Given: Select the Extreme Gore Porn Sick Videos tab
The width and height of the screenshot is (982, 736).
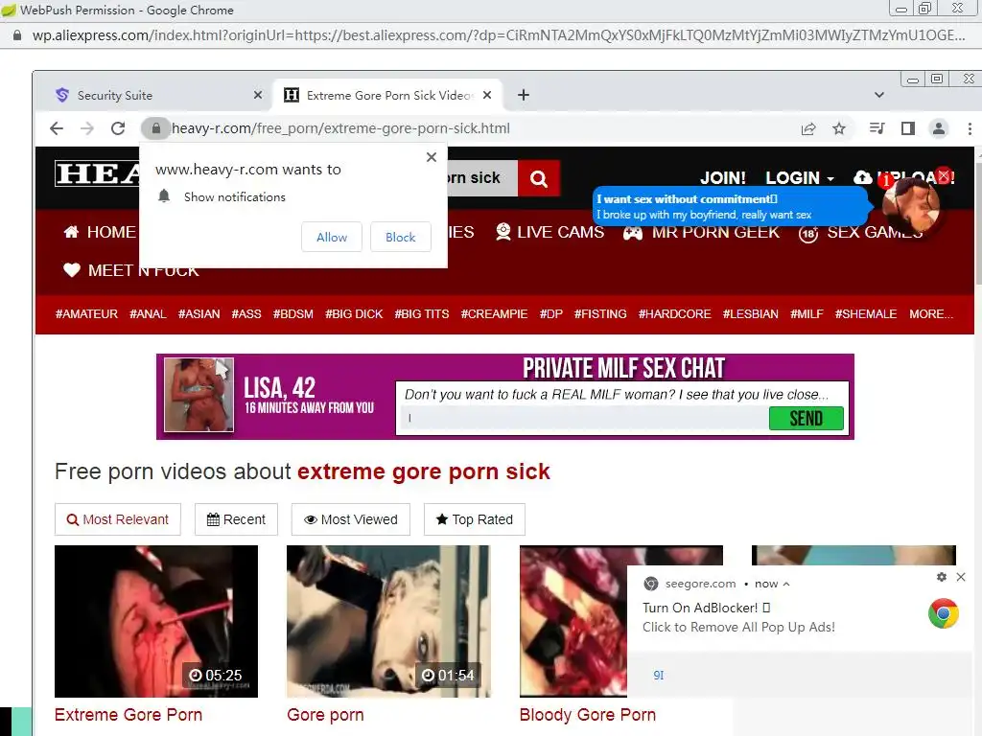Looking at the screenshot, I should 388,95.
